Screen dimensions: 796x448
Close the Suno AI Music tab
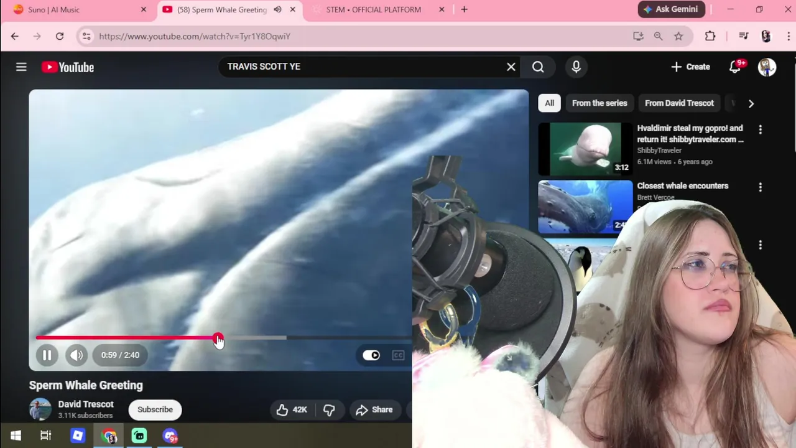pos(144,9)
